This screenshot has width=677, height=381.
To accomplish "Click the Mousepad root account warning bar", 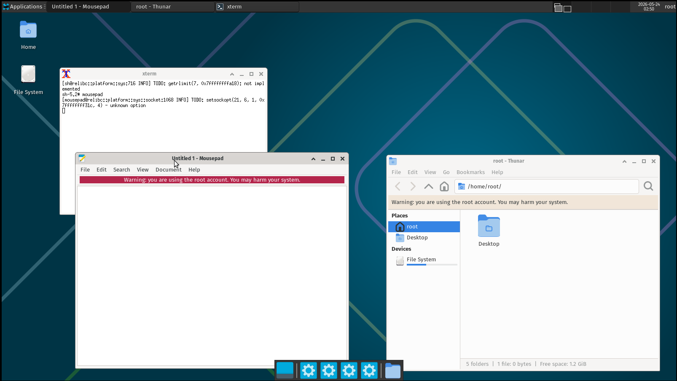I will 212,180.
